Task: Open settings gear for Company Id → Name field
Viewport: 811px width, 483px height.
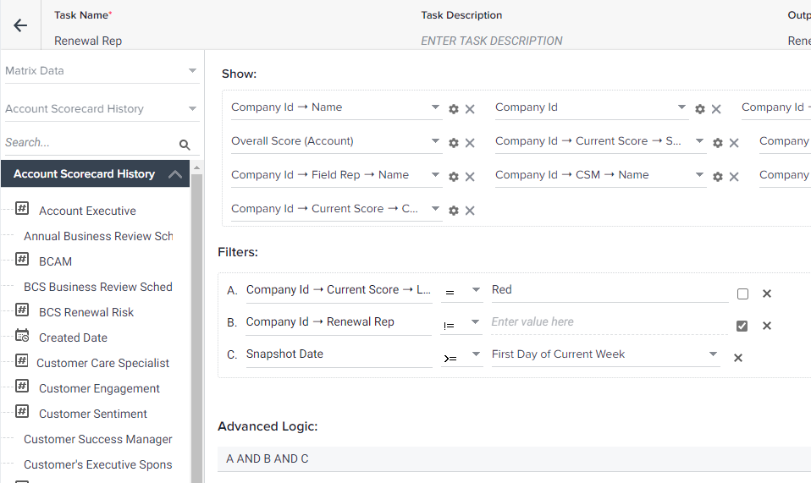Action: click(454, 109)
